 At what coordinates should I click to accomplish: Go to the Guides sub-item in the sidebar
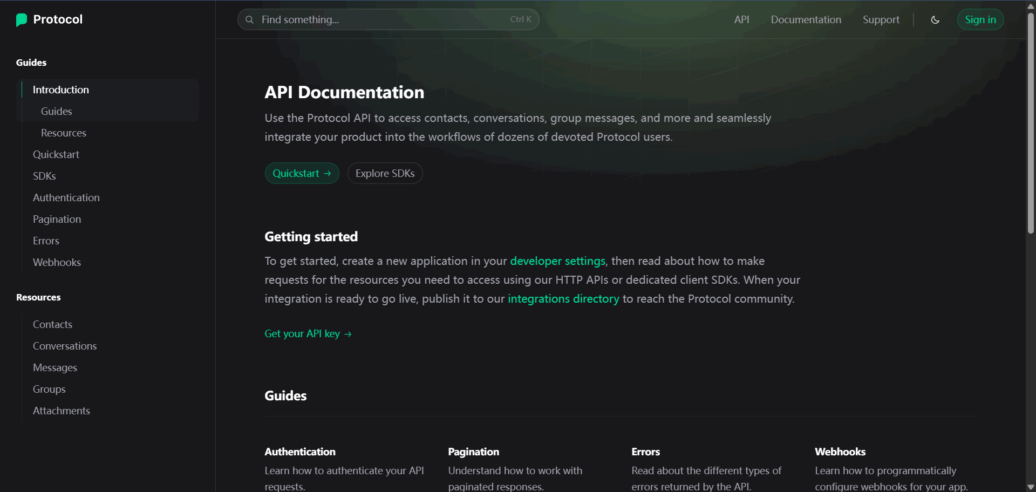[56, 111]
